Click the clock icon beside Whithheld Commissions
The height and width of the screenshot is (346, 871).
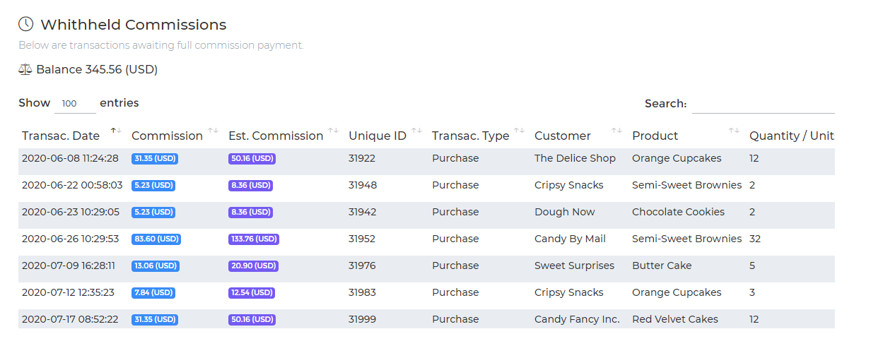click(25, 24)
